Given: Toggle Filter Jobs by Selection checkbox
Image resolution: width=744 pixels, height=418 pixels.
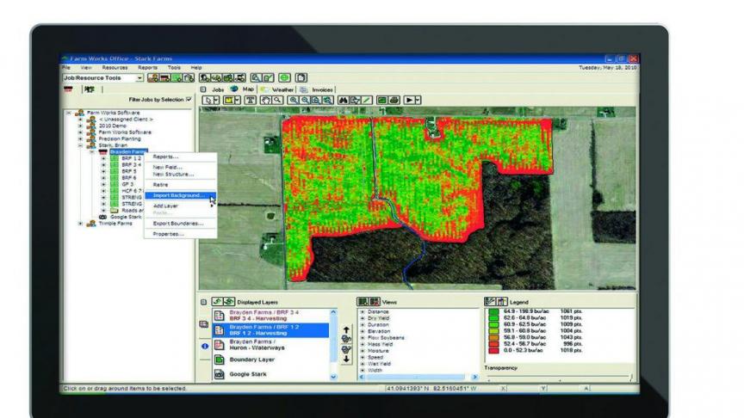Looking at the screenshot, I should (189, 99).
